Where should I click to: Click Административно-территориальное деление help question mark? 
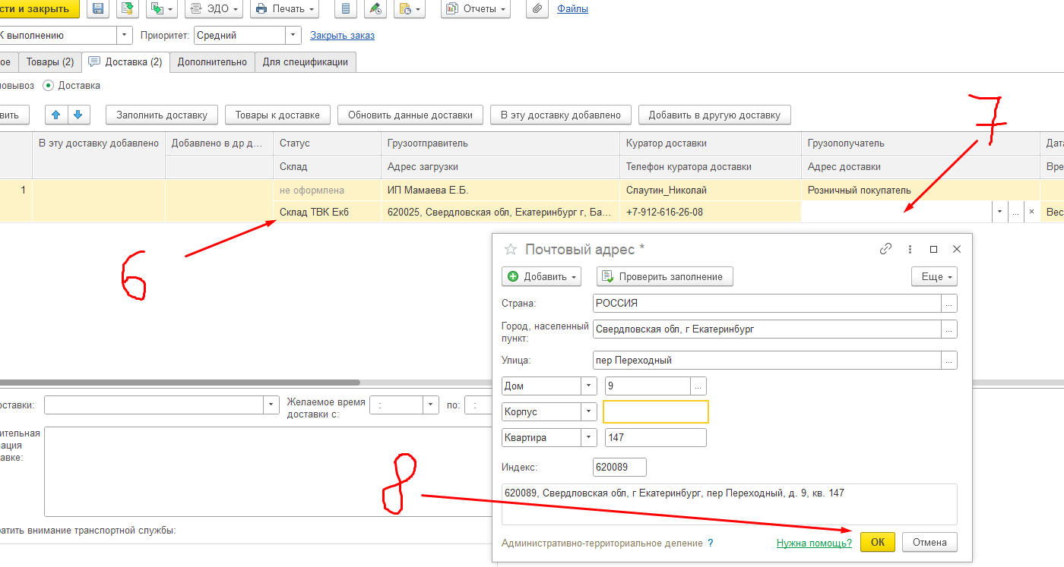click(711, 543)
